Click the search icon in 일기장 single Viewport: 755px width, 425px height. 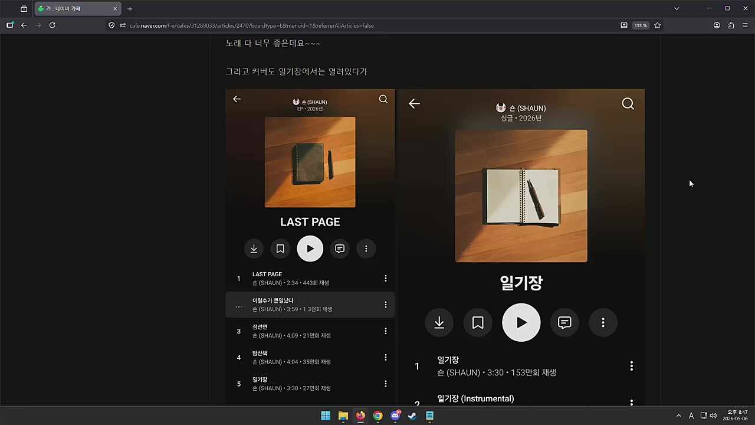coord(628,104)
